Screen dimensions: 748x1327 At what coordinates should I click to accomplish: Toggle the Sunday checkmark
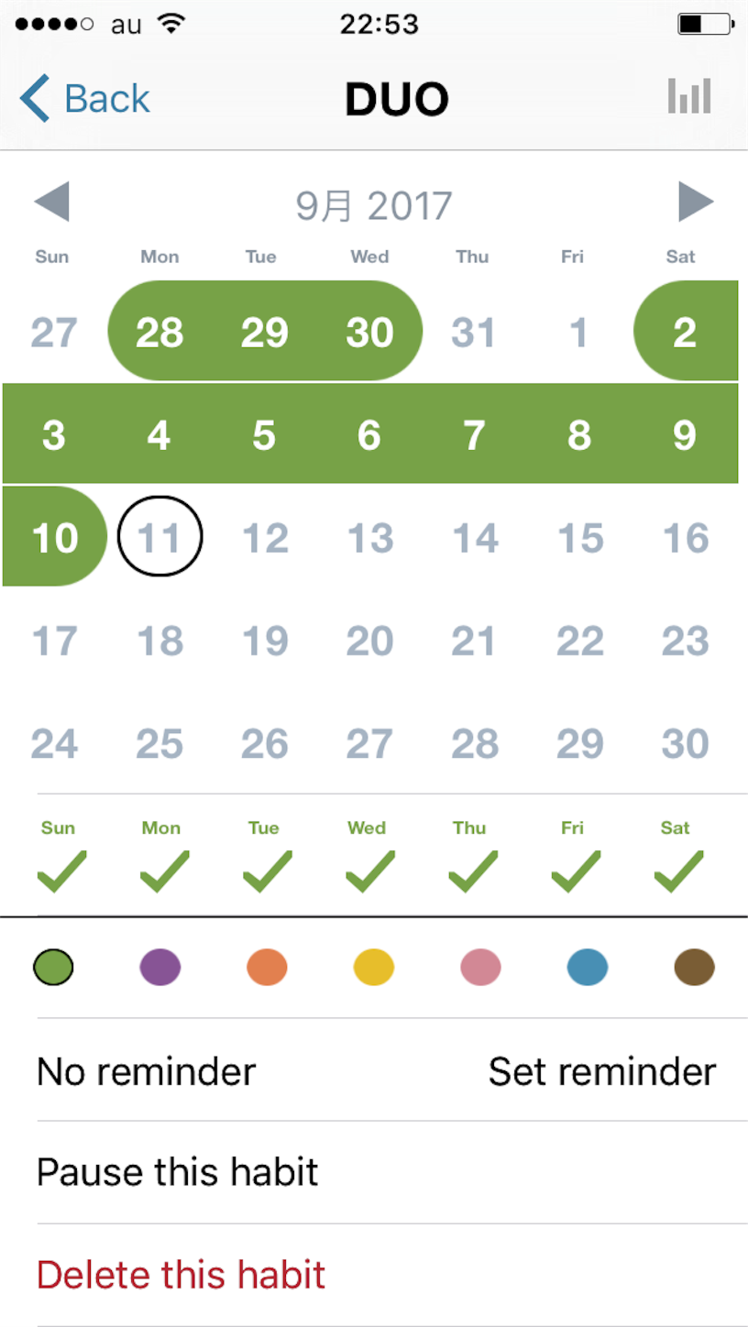coord(62,872)
